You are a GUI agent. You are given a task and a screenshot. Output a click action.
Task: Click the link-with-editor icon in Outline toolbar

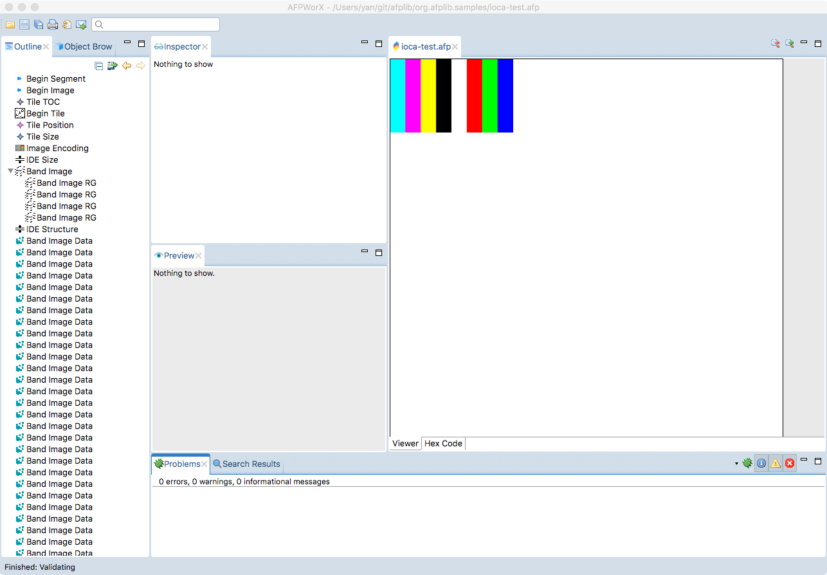click(x=113, y=65)
